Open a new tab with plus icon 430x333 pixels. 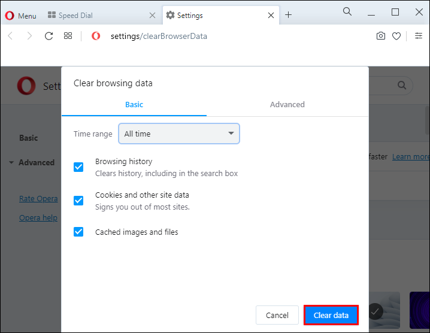tap(288, 15)
